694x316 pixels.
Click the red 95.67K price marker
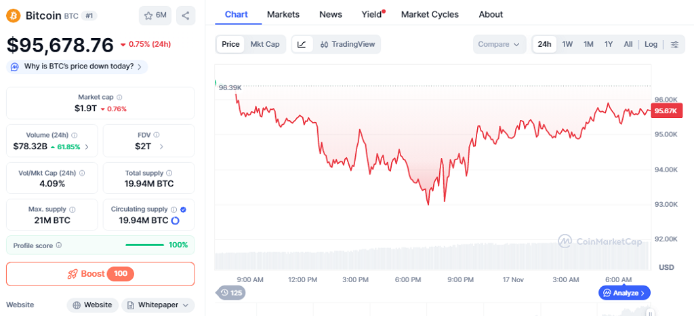(x=666, y=111)
